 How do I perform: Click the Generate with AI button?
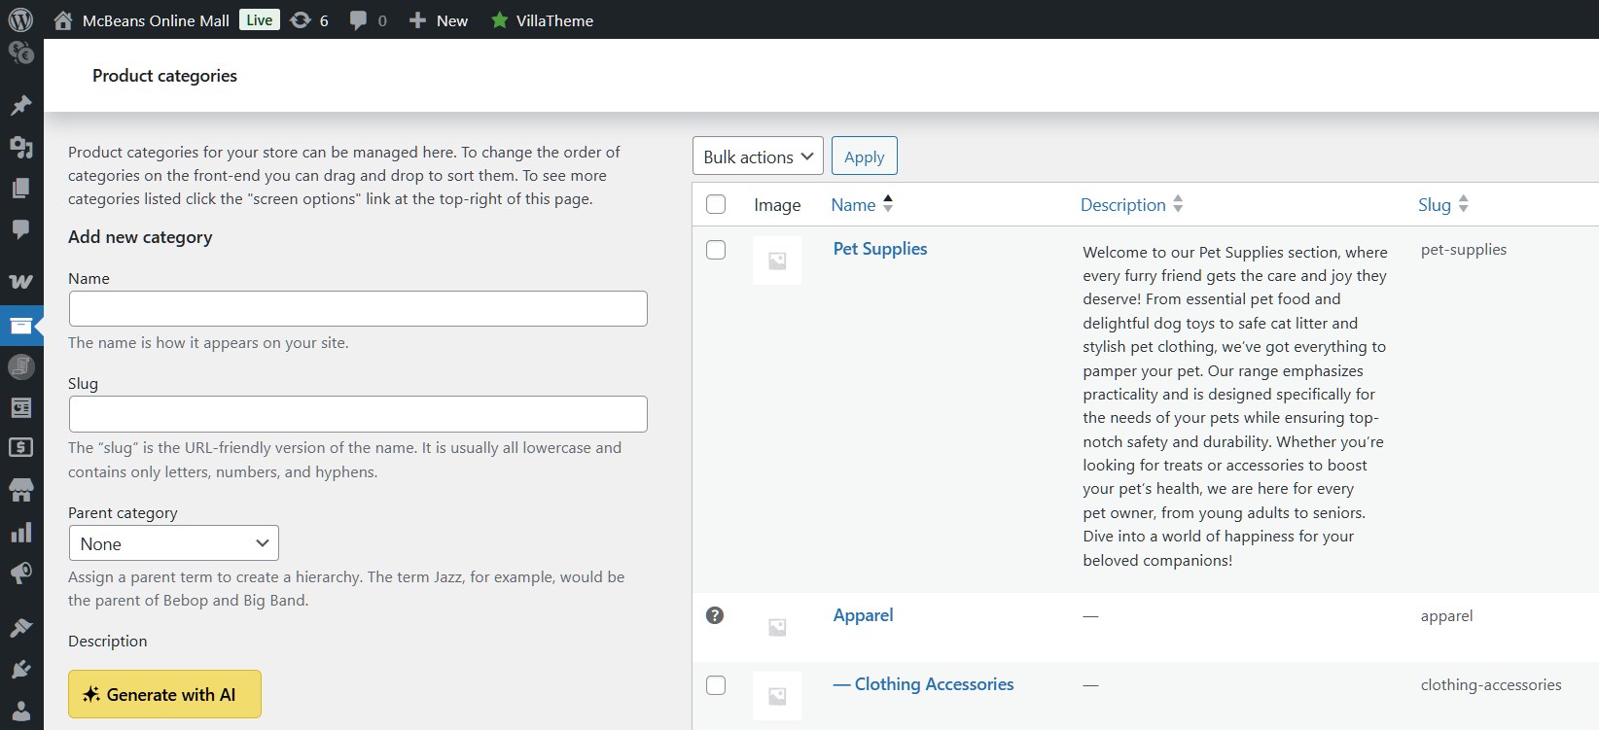(x=164, y=694)
